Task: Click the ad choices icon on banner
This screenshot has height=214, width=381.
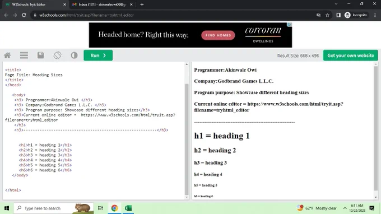Action: point(290,25)
